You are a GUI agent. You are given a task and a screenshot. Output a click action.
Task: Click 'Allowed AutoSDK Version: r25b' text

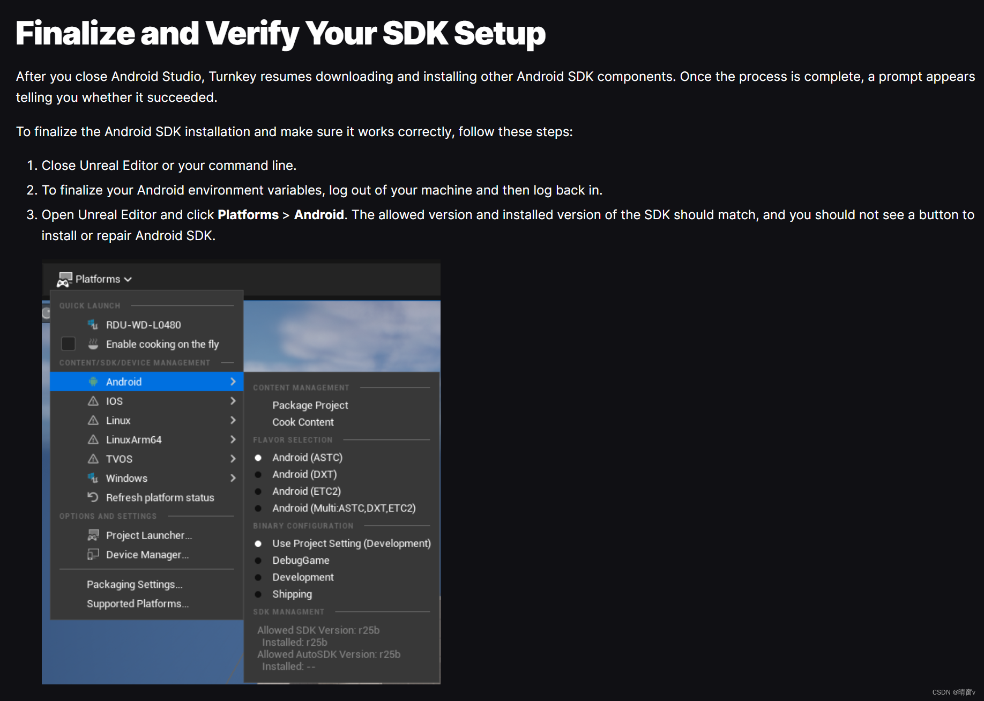(329, 654)
